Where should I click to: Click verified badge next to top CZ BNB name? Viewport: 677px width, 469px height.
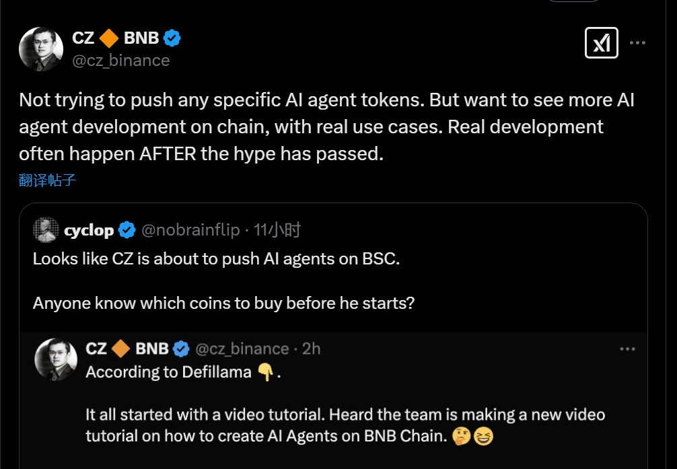[x=172, y=38]
